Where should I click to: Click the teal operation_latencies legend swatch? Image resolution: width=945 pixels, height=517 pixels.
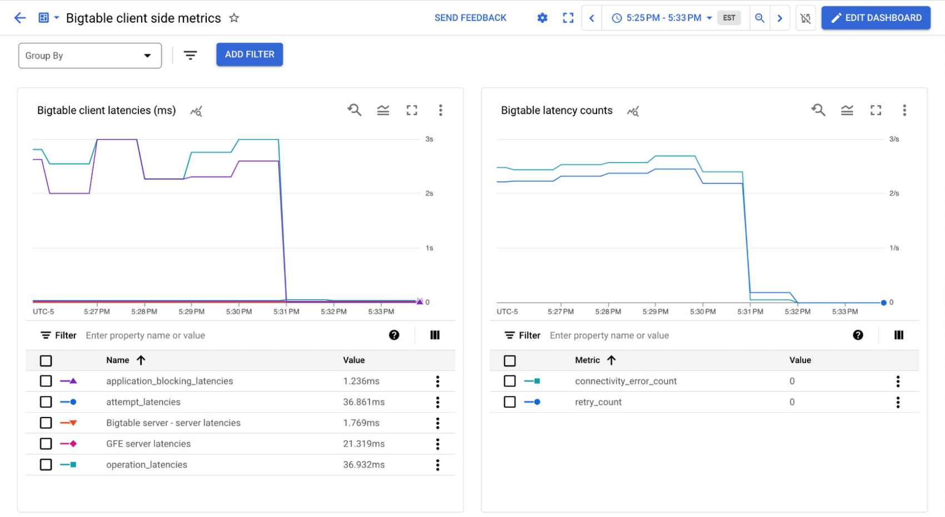click(68, 465)
